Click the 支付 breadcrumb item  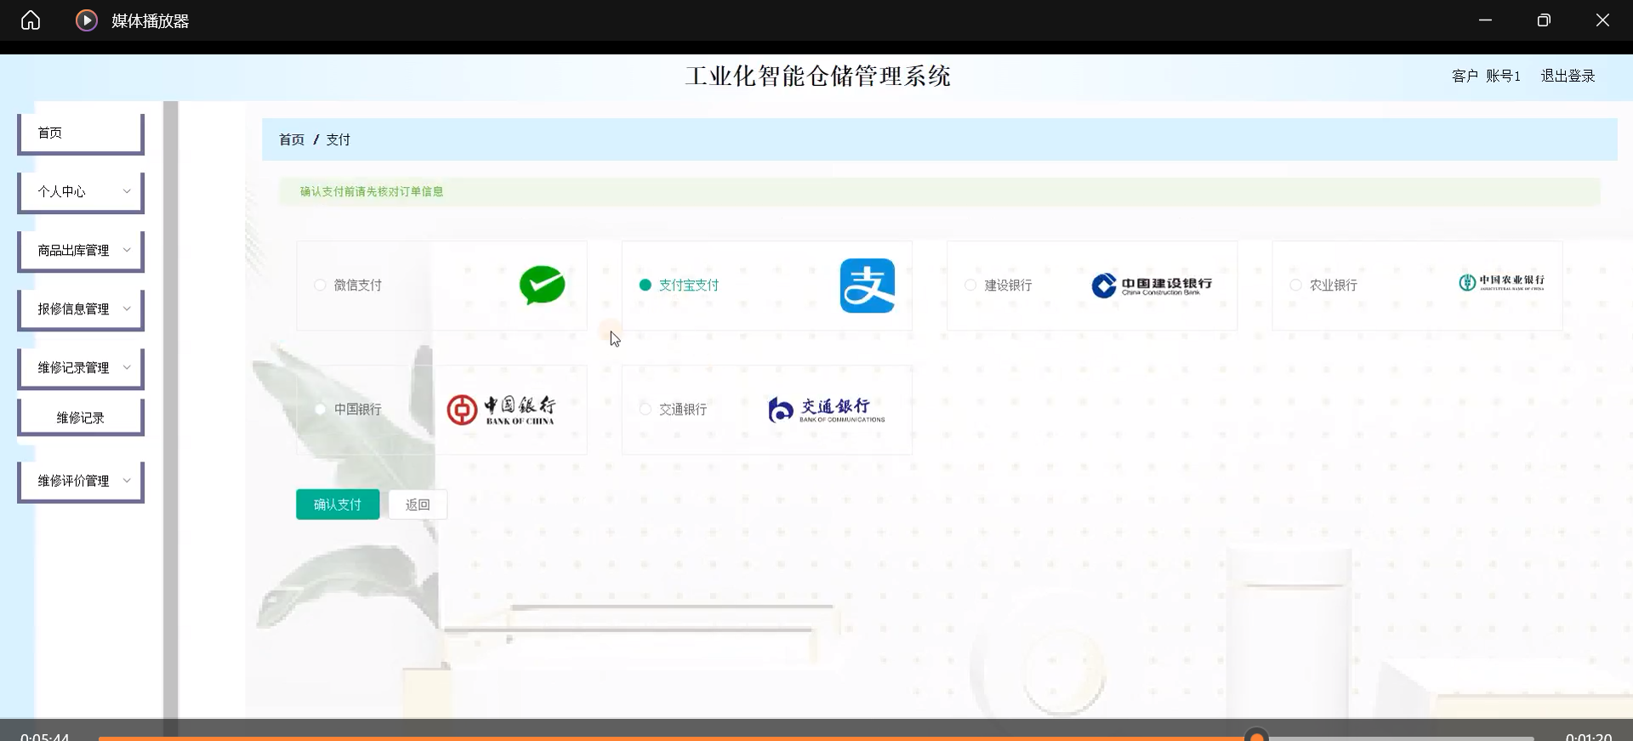click(338, 139)
